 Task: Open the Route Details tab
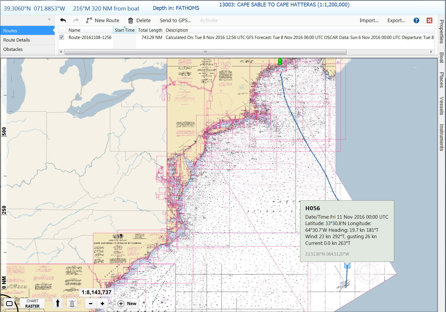pyautogui.click(x=27, y=40)
